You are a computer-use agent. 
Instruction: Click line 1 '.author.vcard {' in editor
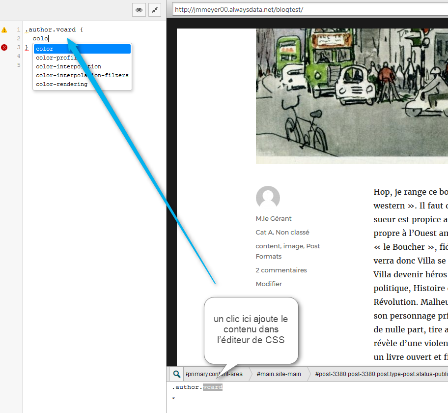[54, 29]
